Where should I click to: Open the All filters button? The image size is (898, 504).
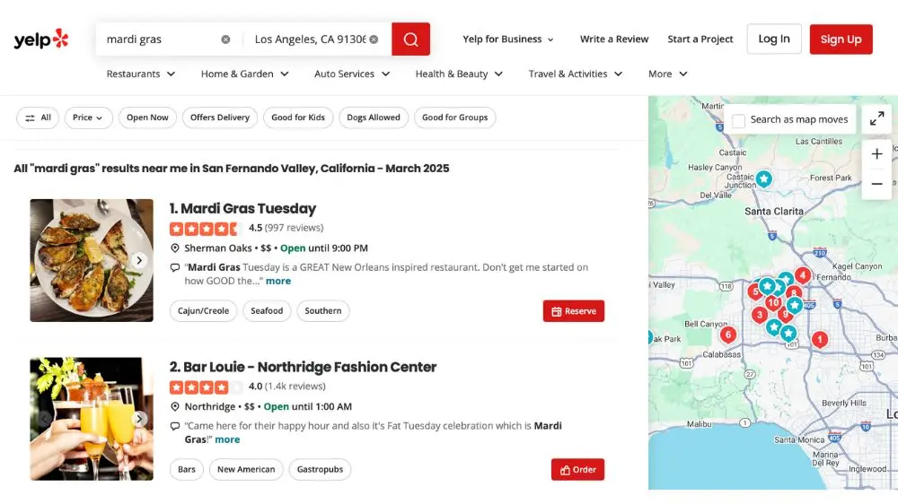tap(38, 117)
